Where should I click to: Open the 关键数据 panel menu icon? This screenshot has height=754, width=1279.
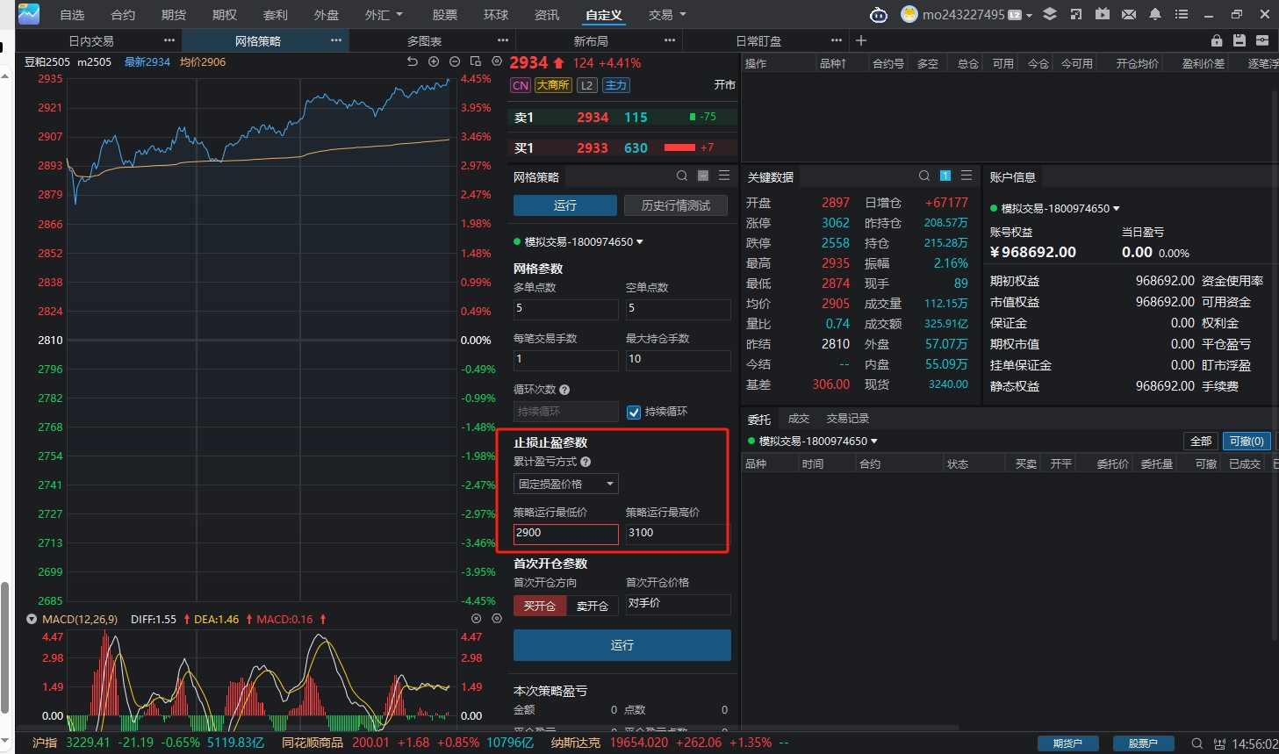(x=966, y=176)
